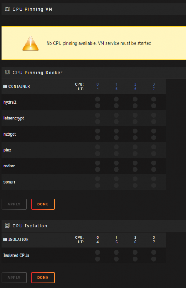
Task: Click the icon beside CONTAINER header
Action: pyautogui.click(x=5, y=86)
